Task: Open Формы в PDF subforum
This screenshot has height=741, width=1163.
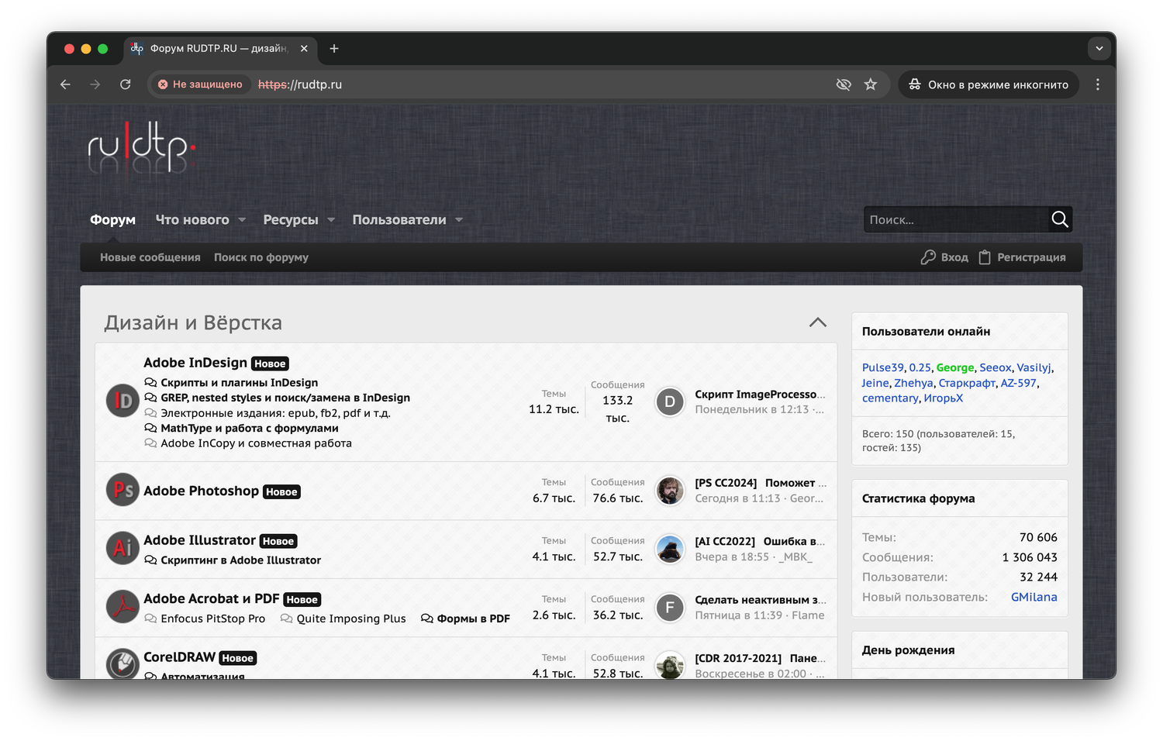Action: (x=473, y=619)
